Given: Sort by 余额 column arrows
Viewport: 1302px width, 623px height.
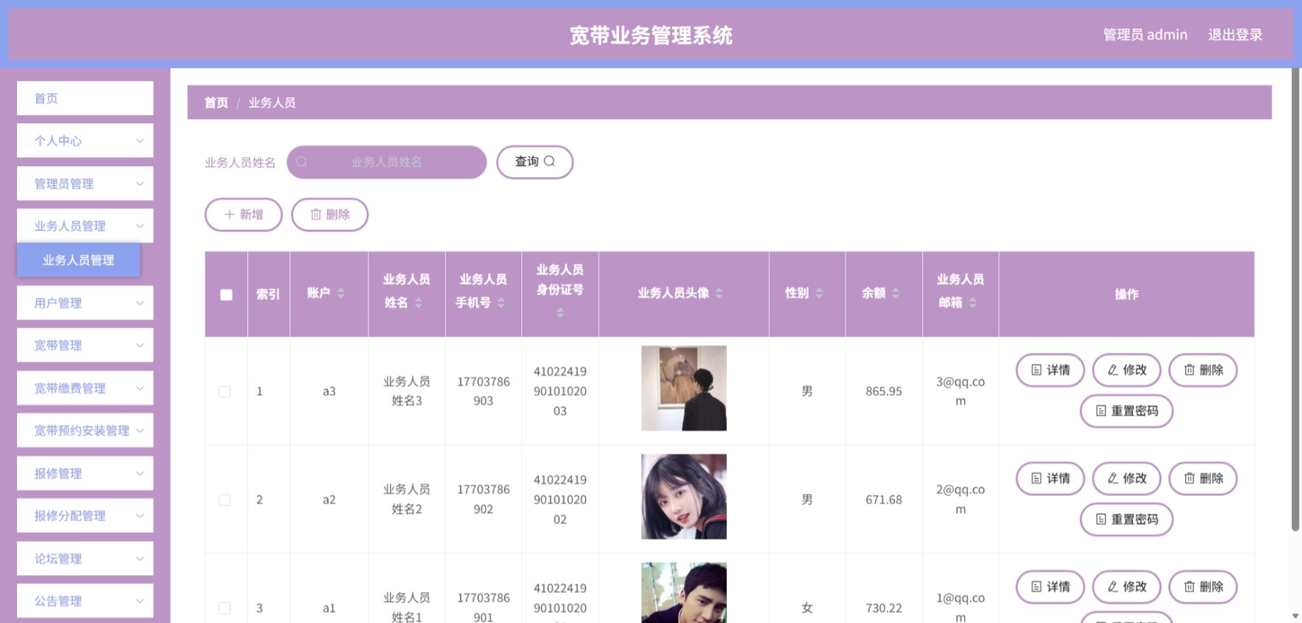Looking at the screenshot, I should pos(896,294).
